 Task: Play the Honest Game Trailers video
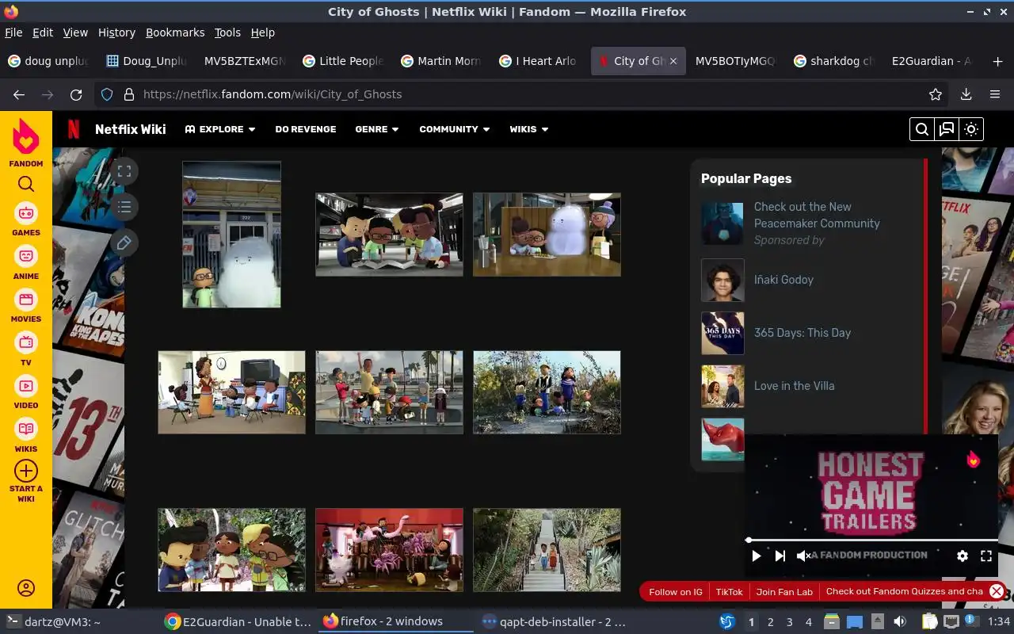pos(756,556)
